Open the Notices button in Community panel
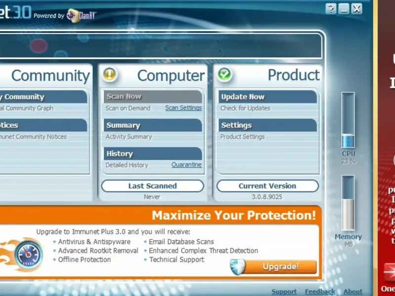This screenshot has height=296, width=395. [43, 125]
